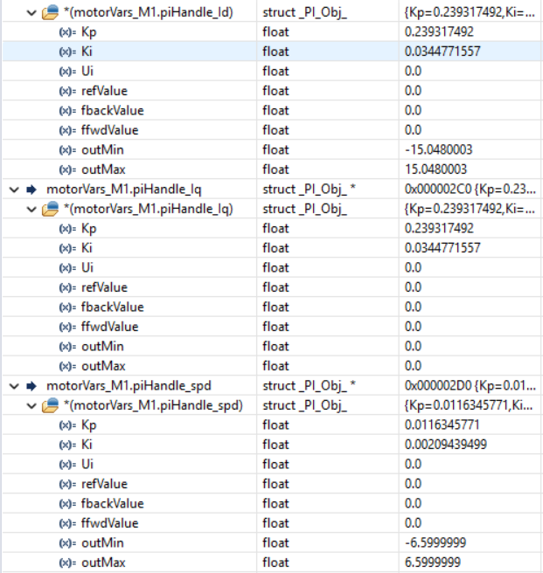Collapse the *(motorVars_M1.piHandle_spd) struct node
Screen dimensions: 543x573
point(31,405)
